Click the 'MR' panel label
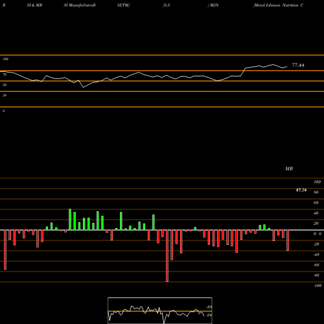 [289, 168]
